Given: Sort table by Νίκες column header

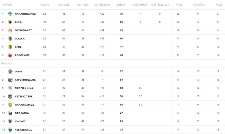Looking at the screenshot, I should 179,5.
